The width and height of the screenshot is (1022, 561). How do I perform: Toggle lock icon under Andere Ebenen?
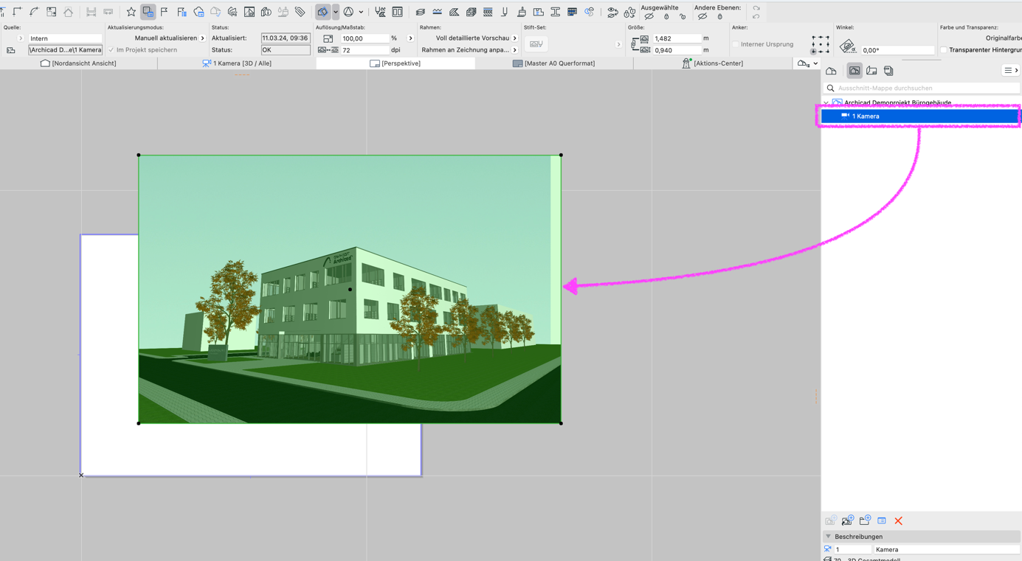pos(720,16)
